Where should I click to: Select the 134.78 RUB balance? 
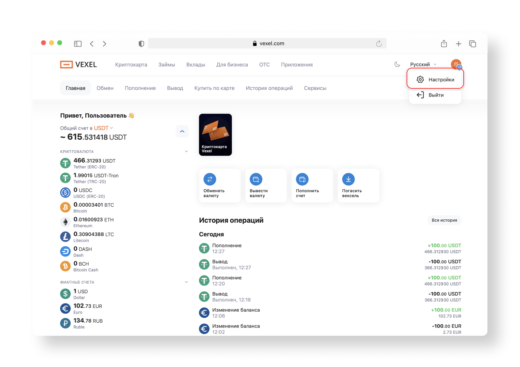[x=88, y=321]
